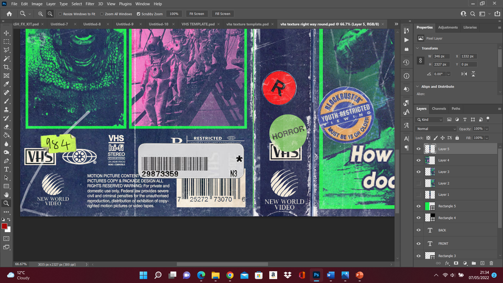Click the background white color swatch
Viewport: 503px width, 283px height.
tap(9, 230)
